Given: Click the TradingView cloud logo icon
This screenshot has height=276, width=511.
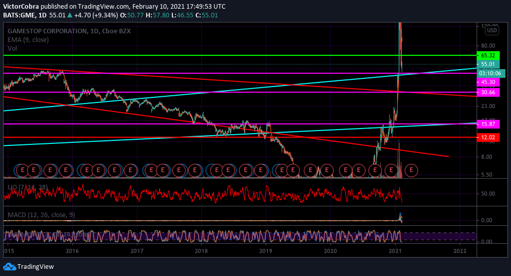Looking at the screenshot, I should point(9,267).
